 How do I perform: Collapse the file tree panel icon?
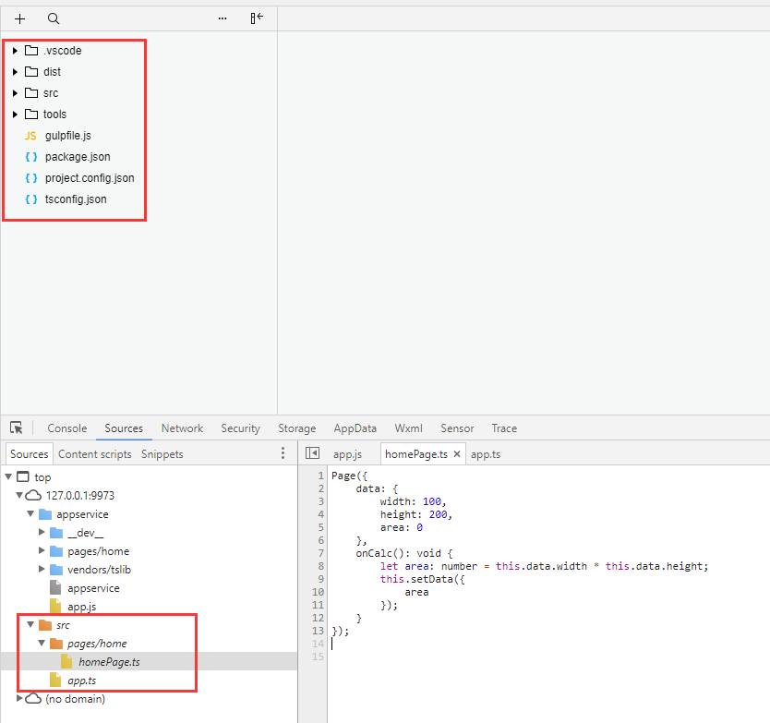[257, 18]
